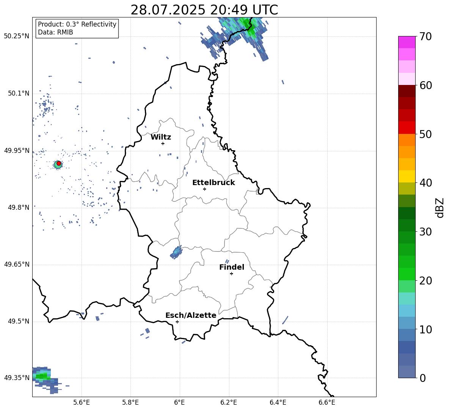Click the colorbar tick label 20
Screen dimensions: 449x410
[425, 281]
